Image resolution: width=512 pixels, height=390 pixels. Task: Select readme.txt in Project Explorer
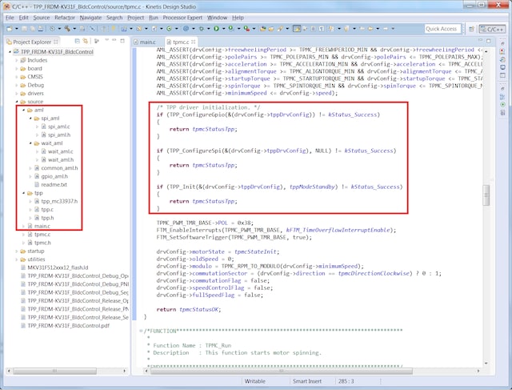53,184
